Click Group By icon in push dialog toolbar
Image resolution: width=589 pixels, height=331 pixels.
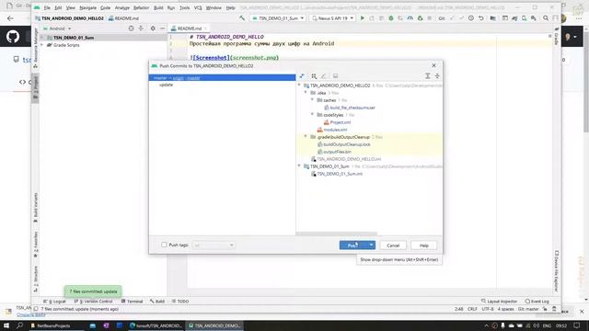(x=314, y=75)
